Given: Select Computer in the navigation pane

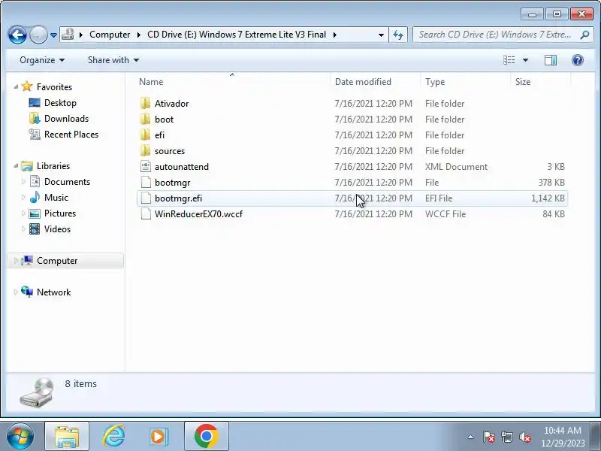Looking at the screenshot, I should click(57, 261).
